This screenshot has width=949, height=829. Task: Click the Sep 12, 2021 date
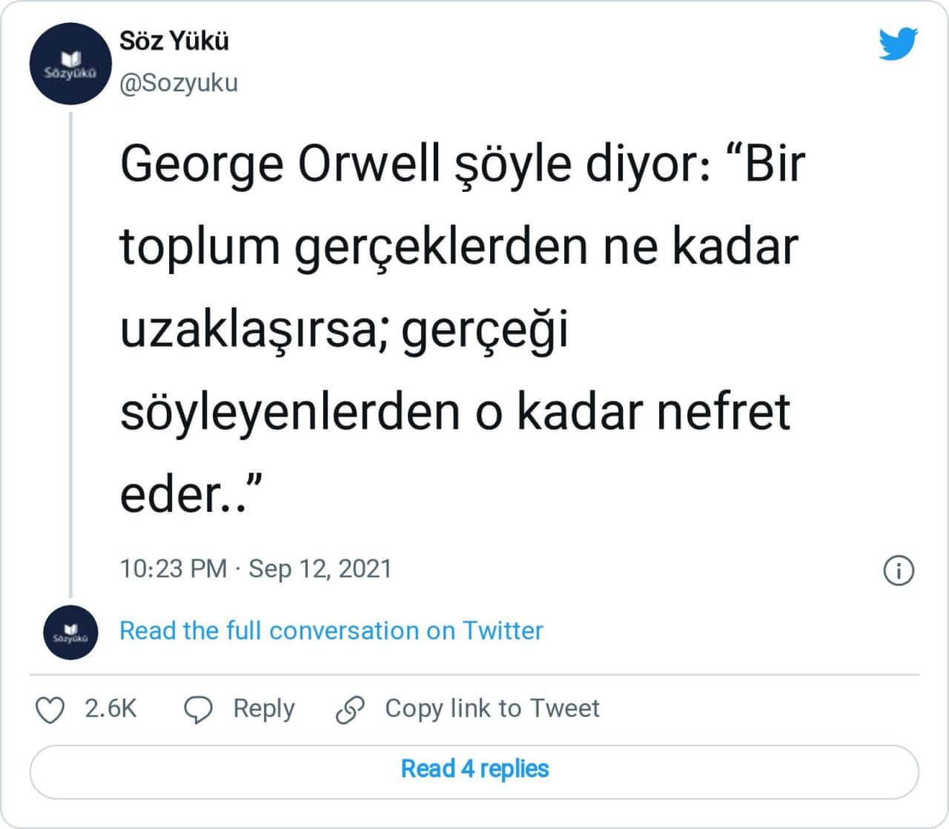(x=320, y=568)
